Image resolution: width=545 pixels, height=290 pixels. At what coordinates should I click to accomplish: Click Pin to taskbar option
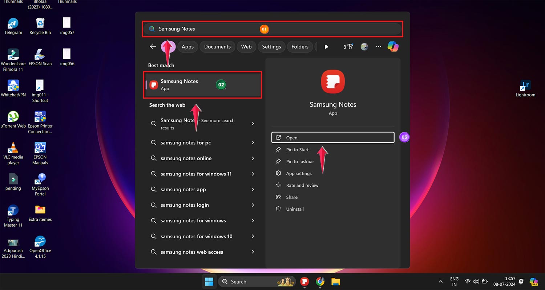pyautogui.click(x=300, y=162)
